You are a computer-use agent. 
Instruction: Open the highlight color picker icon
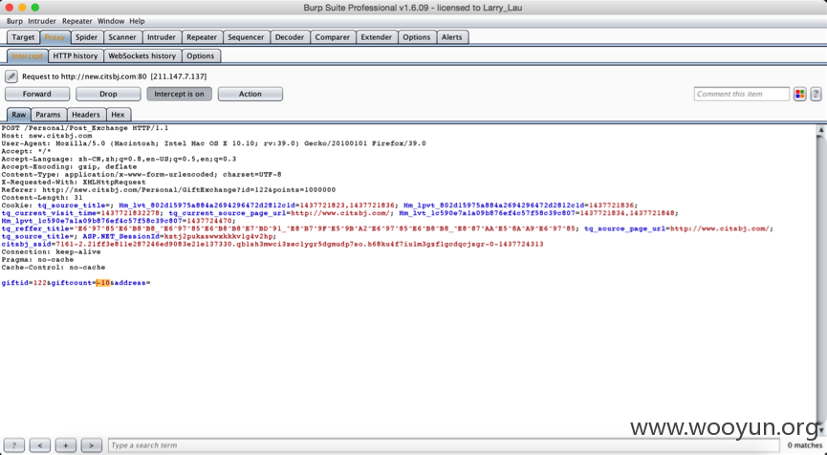click(x=799, y=94)
